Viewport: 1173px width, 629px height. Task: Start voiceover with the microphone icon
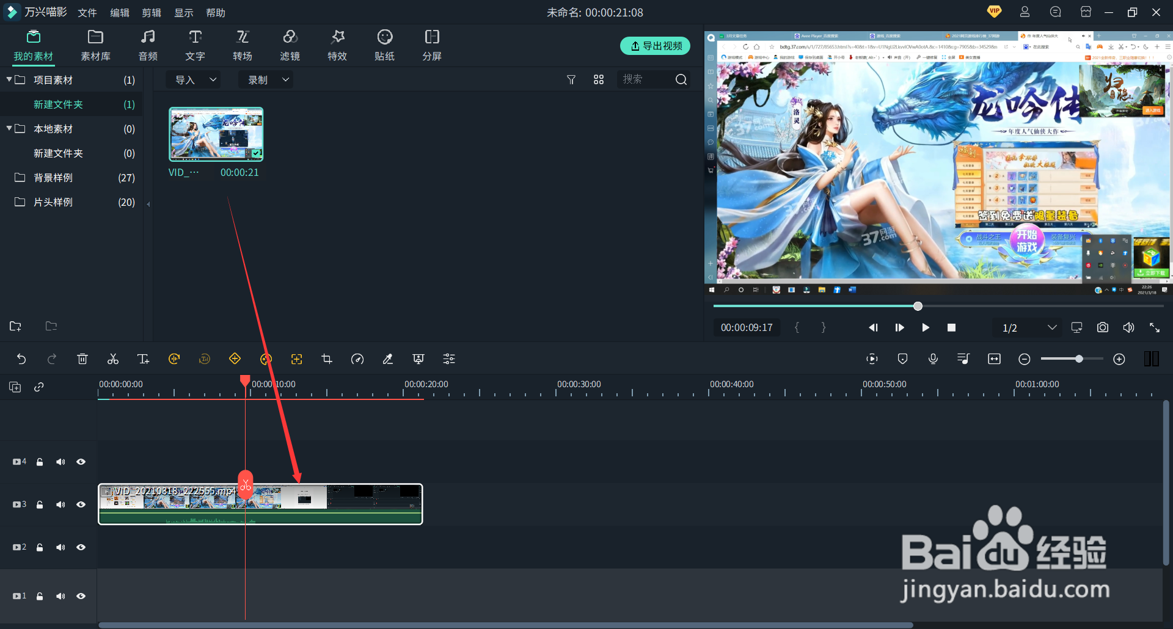tap(933, 359)
